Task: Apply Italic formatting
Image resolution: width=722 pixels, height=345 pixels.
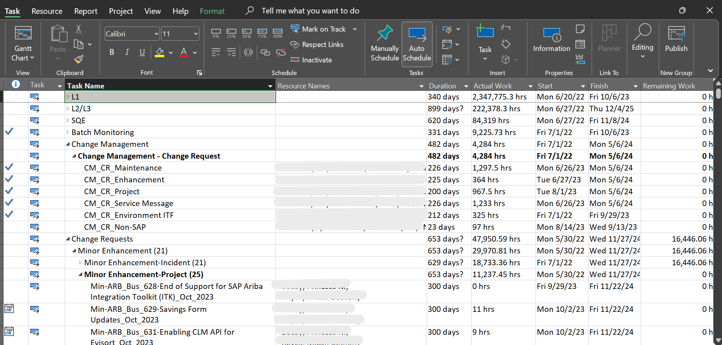Action: coord(127,52)
